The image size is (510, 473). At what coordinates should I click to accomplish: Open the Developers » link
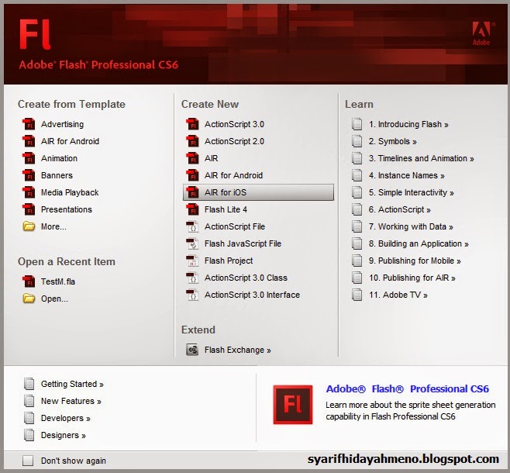point(66,418)
